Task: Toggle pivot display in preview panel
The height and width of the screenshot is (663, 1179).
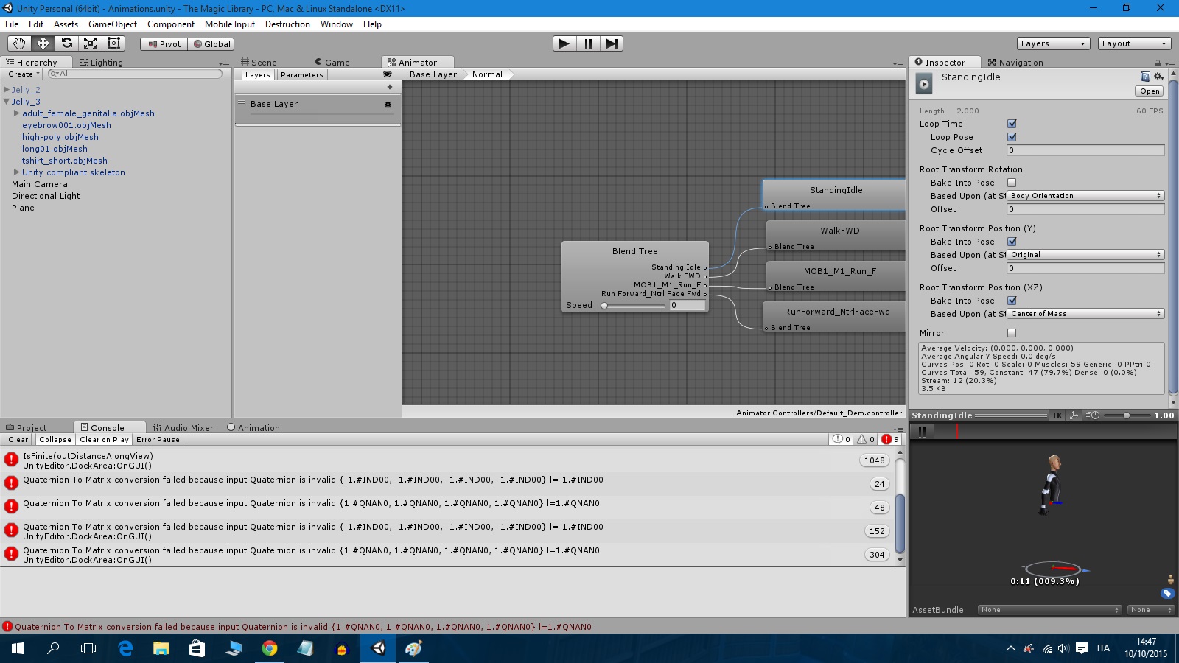Action: (1074, 415)
